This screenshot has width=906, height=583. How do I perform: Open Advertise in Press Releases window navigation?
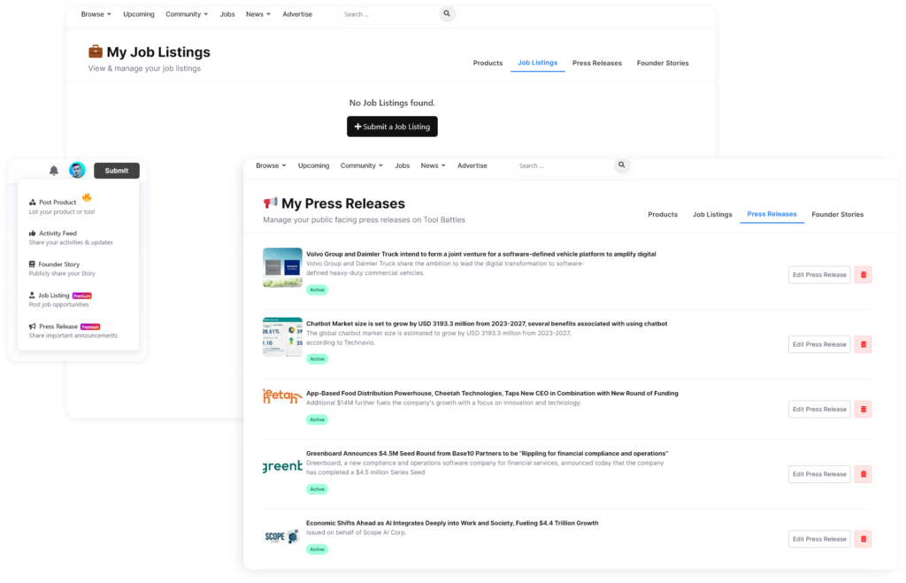point(472,165)
